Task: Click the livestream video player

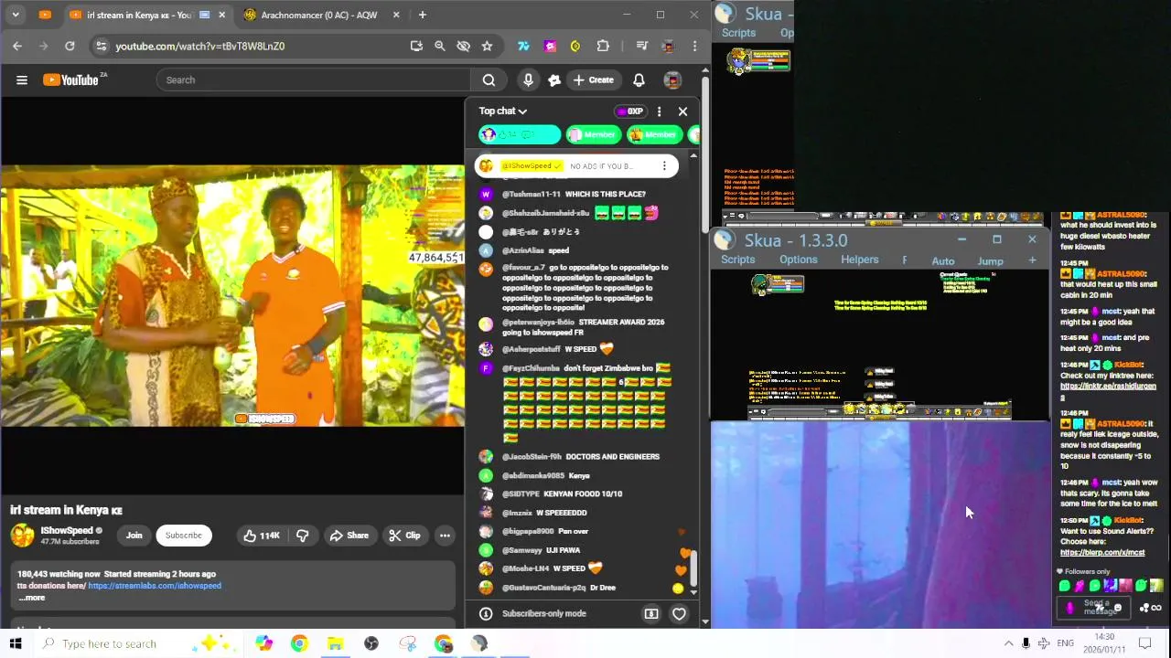Action: pos(232,295)
